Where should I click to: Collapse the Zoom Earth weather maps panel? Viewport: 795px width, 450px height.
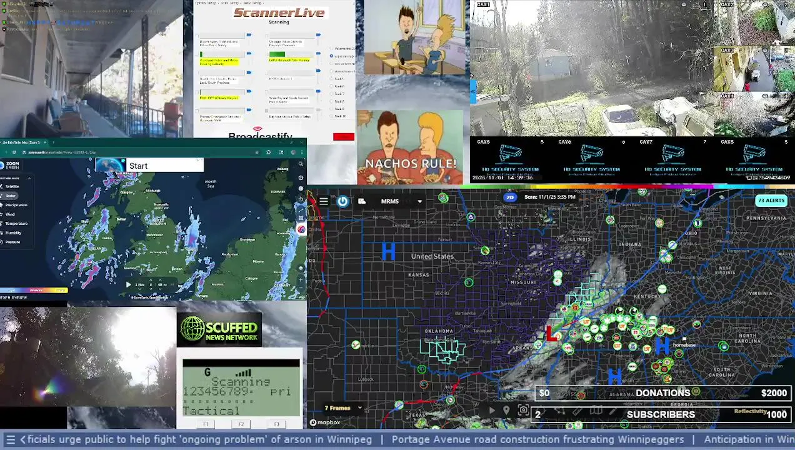29,178
